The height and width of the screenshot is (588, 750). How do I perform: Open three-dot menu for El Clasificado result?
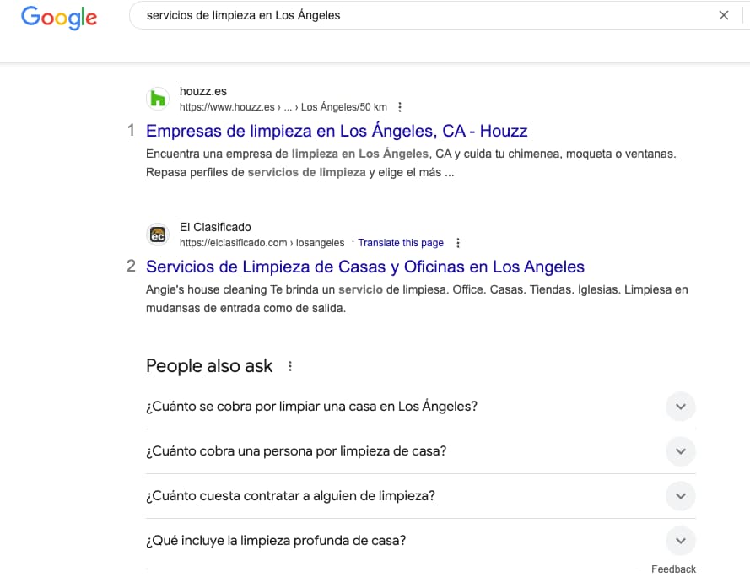click(458, 243)
